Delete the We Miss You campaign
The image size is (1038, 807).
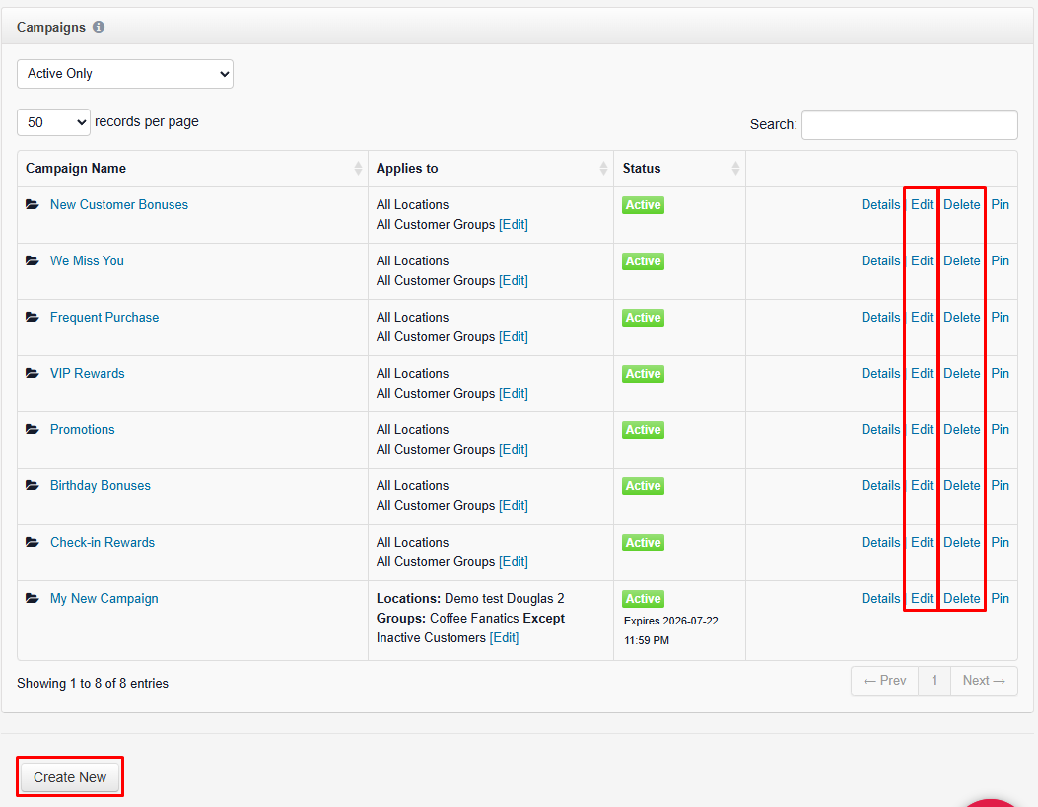pos(961,260)
